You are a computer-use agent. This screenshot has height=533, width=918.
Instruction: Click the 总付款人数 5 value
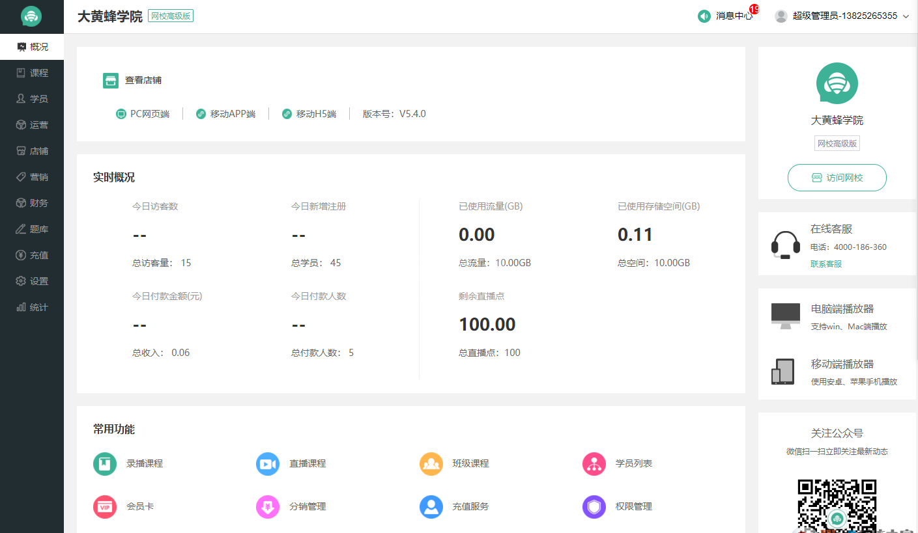351,353
